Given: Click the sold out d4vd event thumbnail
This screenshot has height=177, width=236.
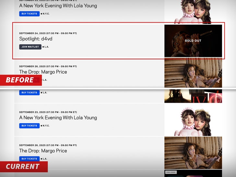Looking at the screenshot, I should pos(193,41).
